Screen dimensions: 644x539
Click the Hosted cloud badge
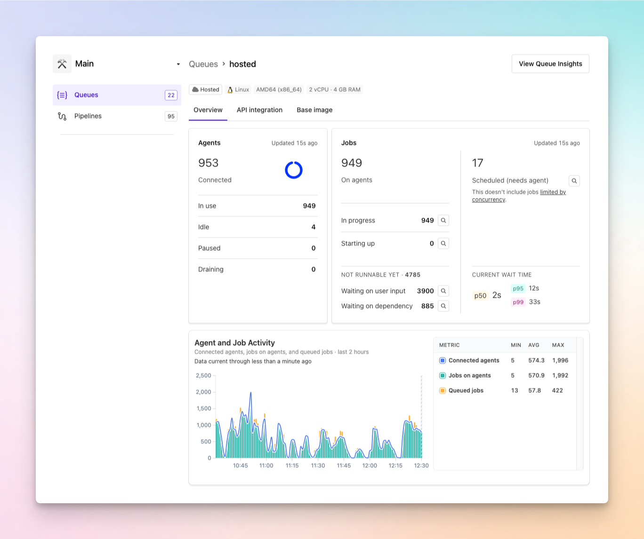[x=206, y=89]
